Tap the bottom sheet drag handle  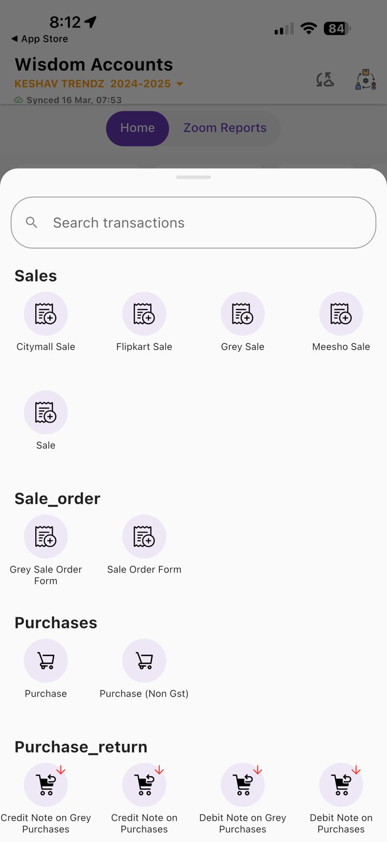click(193, 177)
